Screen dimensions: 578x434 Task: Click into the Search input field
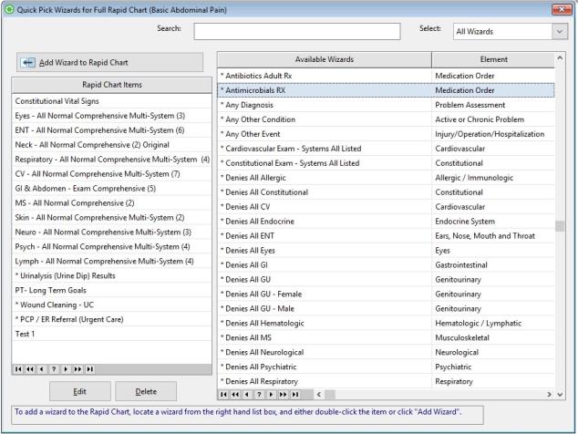click(x=297, y=31)
